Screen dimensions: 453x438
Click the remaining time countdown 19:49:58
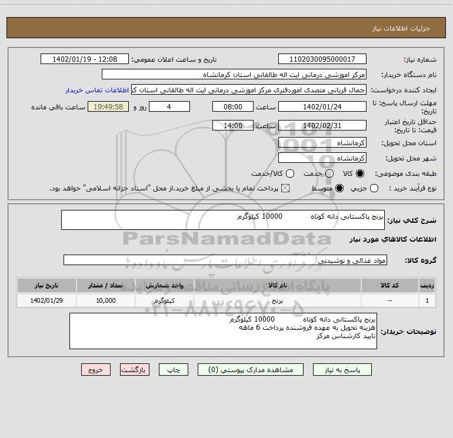(x=108, y=106)
